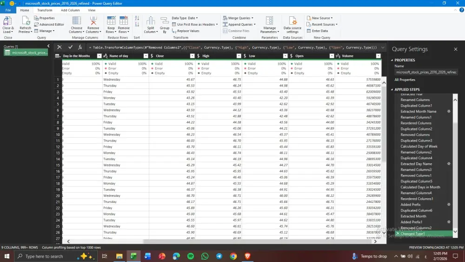
Task: Open Windows Start menu
Action: click(x=7, y=256)
